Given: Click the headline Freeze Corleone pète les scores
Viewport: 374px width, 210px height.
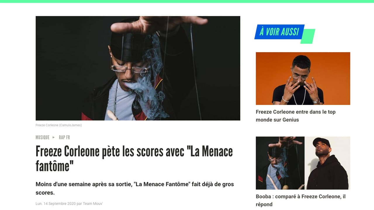Looking at the screenshot, I should coord(134,159).
